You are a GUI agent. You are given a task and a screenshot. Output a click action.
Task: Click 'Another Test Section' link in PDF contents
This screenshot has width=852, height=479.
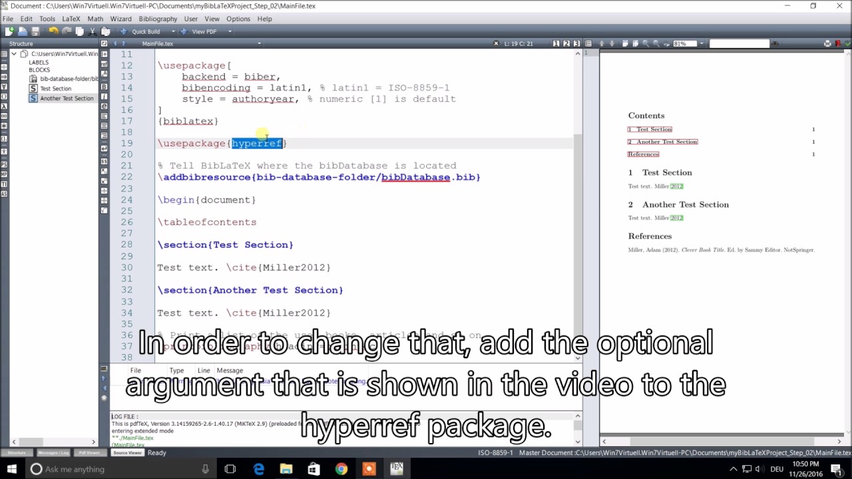(662, 142)
